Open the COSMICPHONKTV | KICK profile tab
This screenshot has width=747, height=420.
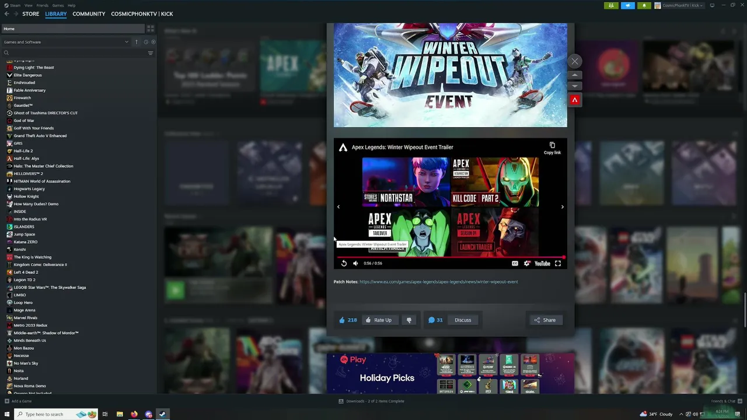tap(142, 13)
